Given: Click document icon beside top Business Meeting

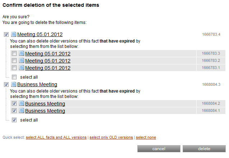Looking at the screenshot, I should [x=14, y=85].
